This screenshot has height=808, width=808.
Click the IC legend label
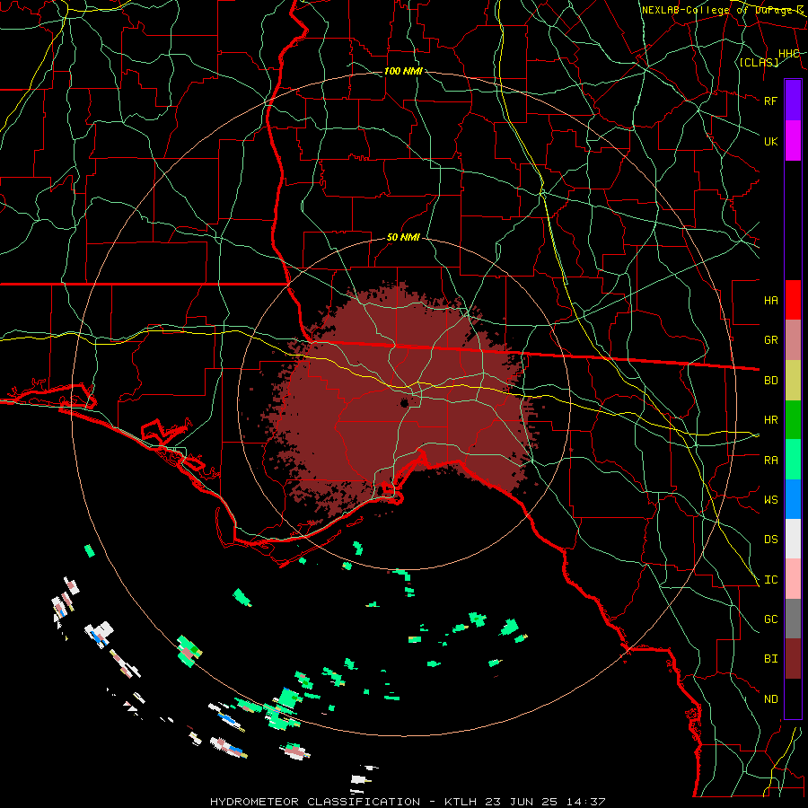point(771,580)
